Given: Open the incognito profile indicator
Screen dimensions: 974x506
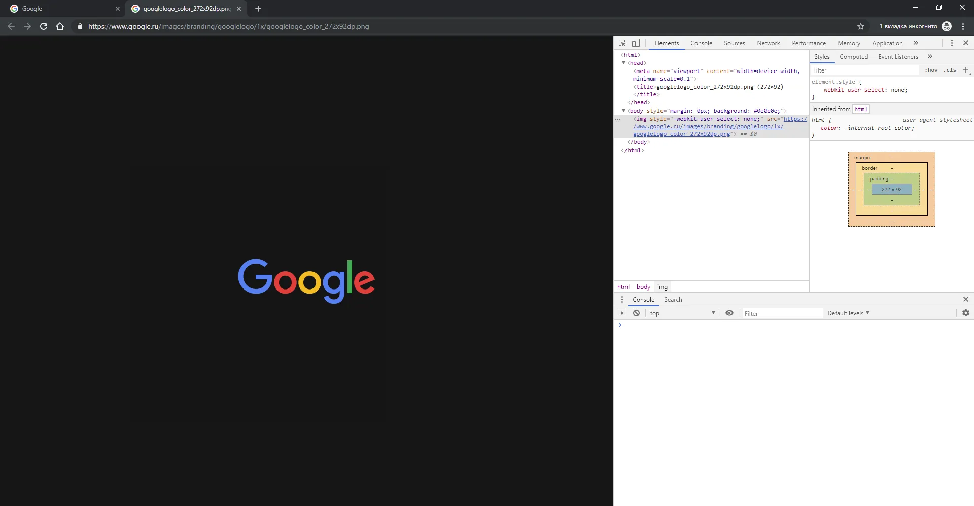Looking at the screenshot, I should [x=916, y=26].
